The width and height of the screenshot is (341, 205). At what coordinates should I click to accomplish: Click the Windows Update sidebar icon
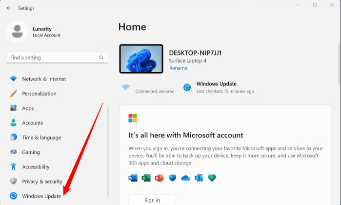click(14, 196)
